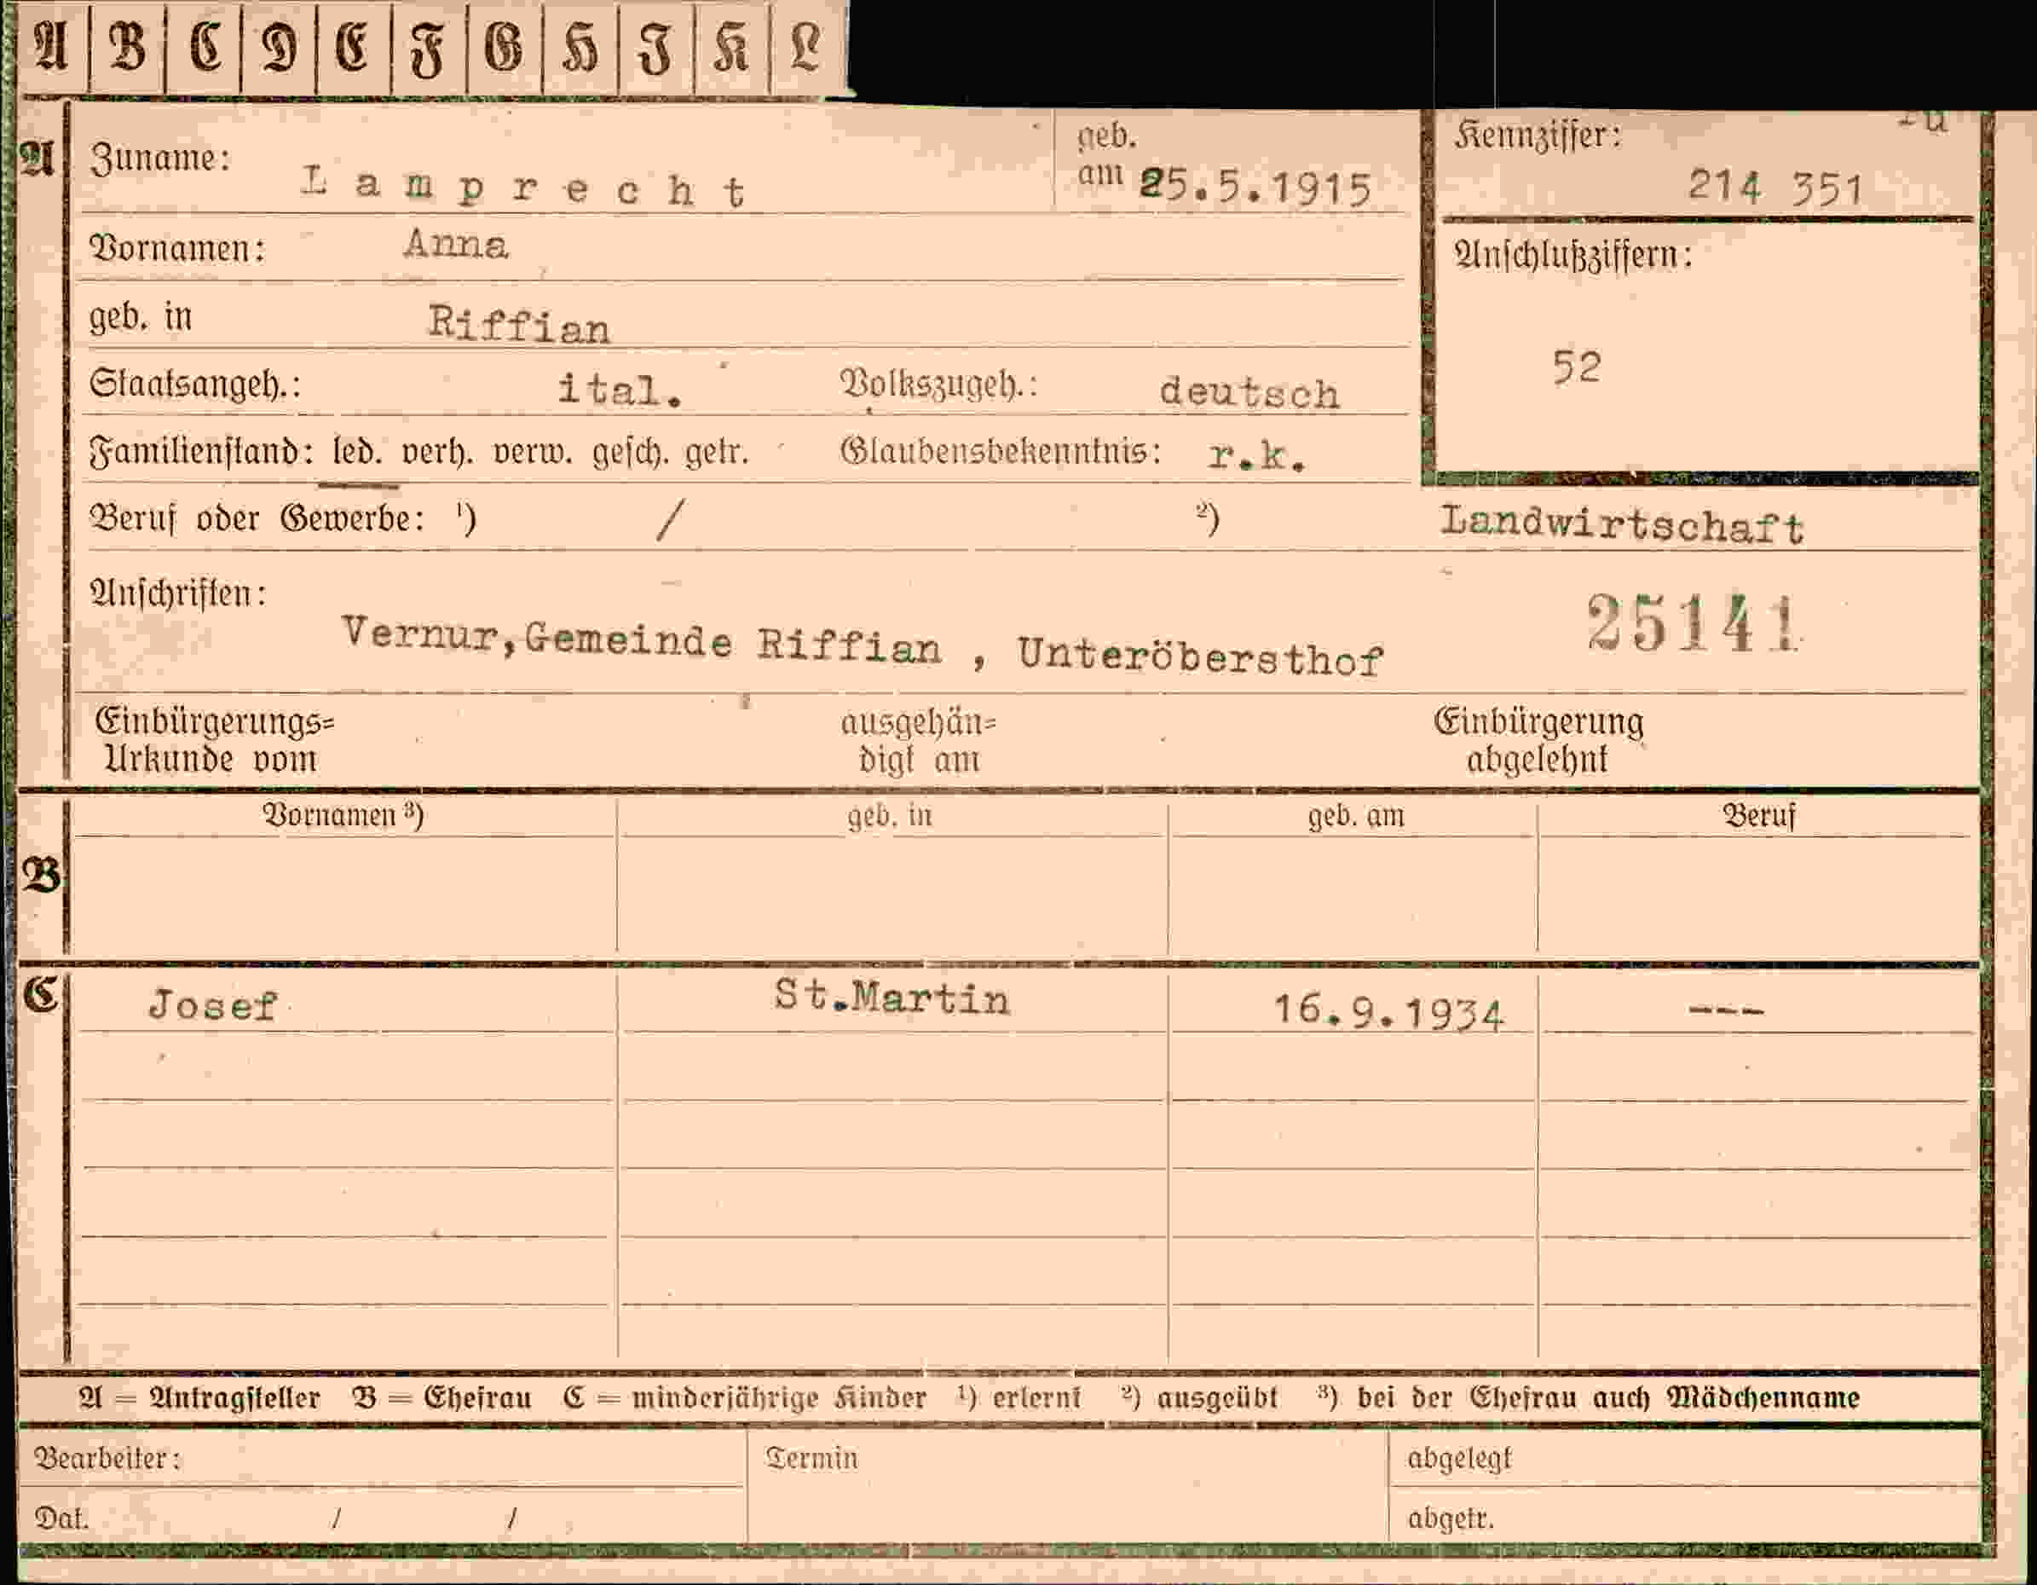Image resolution: width=2037 pixels, height=1585 pixels.
Task: Click the Bearbeiter field label
Action: pyautogui.click(x=107, y=1458)
